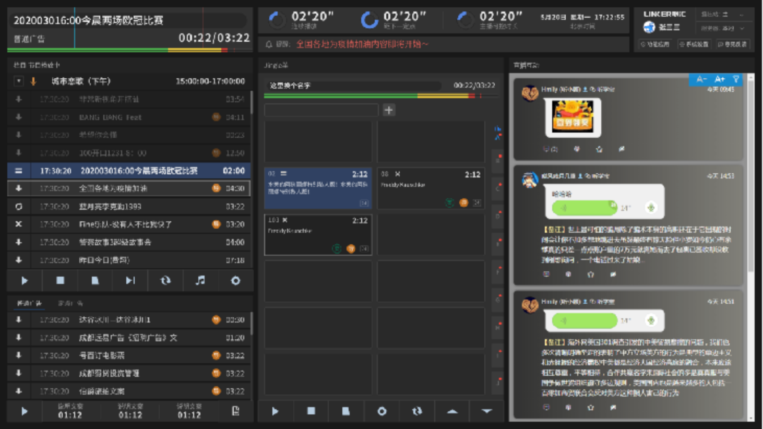
Task: Click the A+ increase font size button
Action: click(x=720, y=79)
